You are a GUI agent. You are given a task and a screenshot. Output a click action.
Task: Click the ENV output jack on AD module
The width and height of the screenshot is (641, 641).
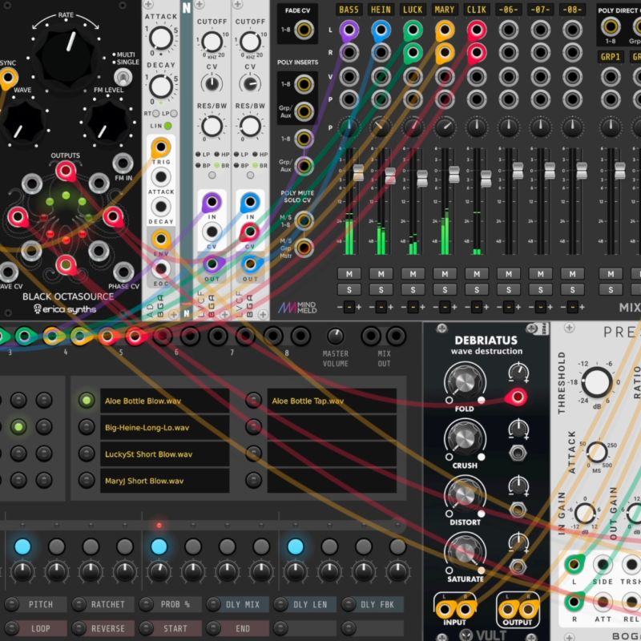161,239
